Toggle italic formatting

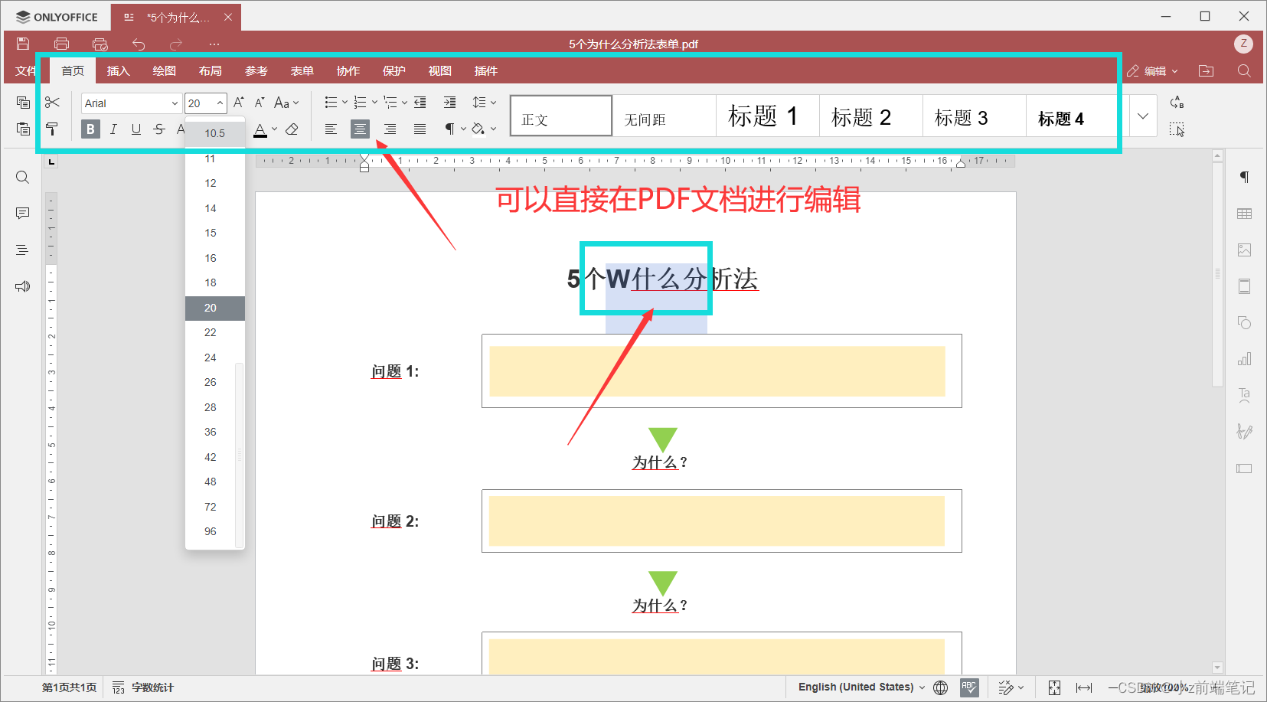(113, 129)
